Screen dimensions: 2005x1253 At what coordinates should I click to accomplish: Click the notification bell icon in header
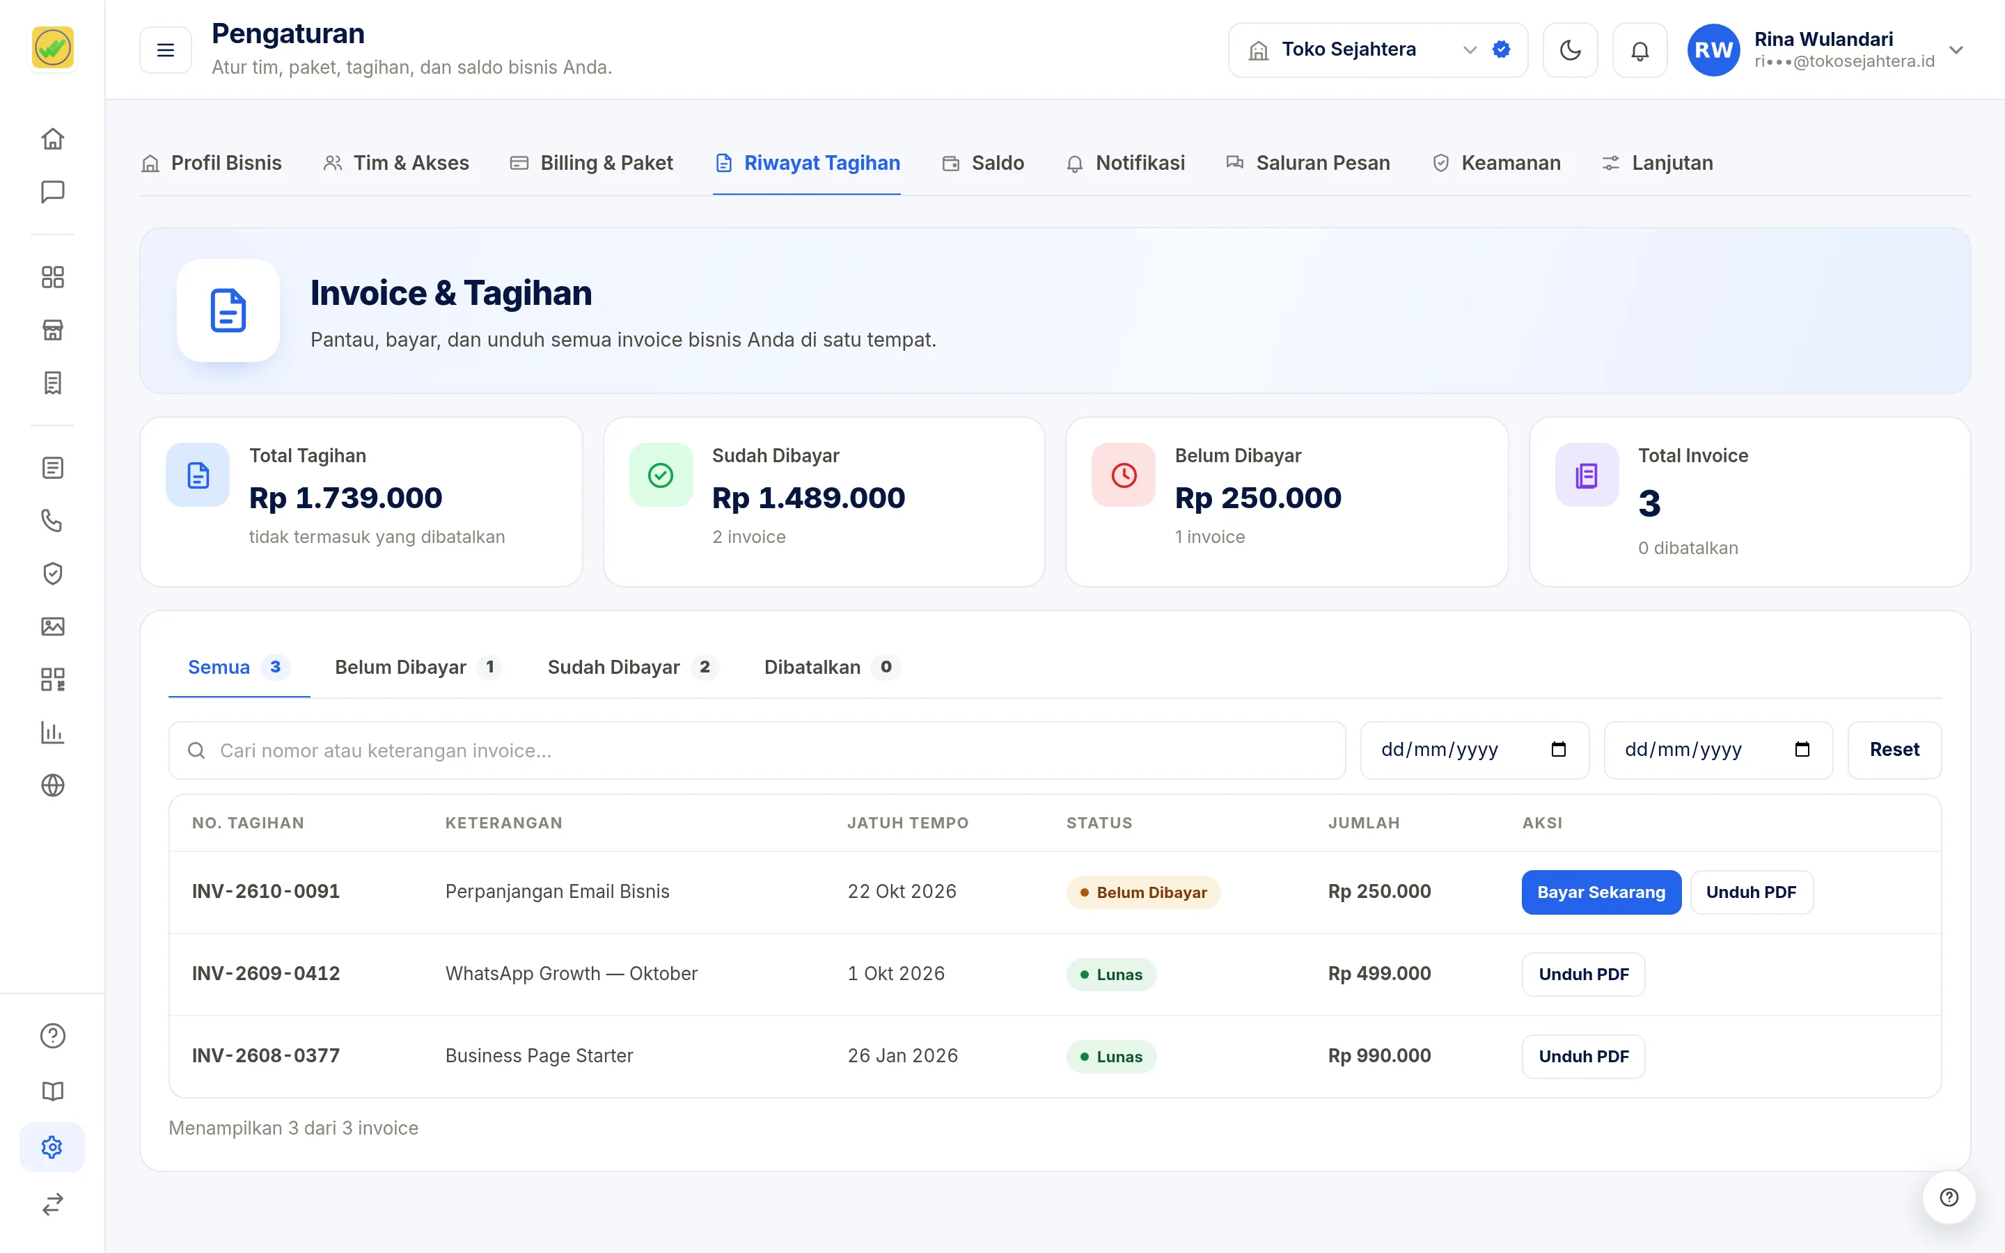(x=1640, y=49)
